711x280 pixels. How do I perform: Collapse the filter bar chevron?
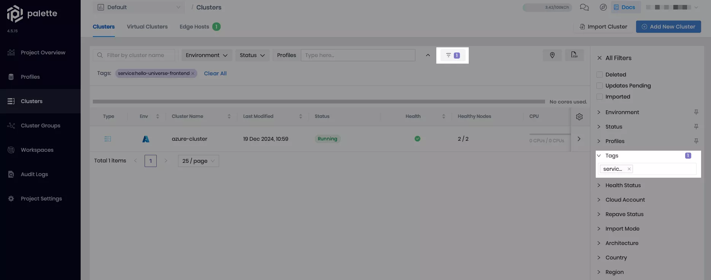(x=428, y=56)
